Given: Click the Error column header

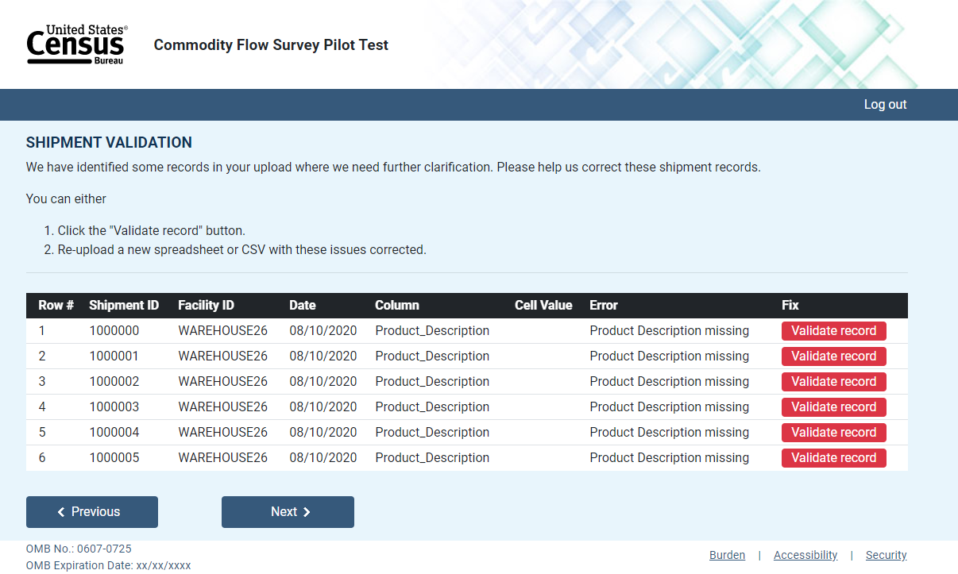Looking at the screenshot, I should (603, 306).
